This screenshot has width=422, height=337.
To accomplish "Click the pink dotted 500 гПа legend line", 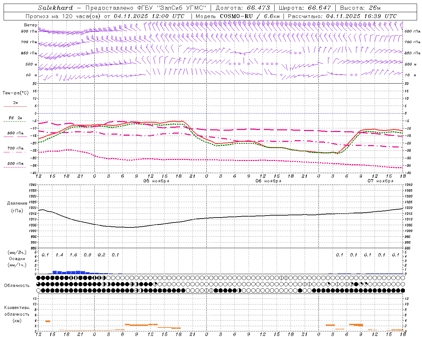I will (15, 167).
